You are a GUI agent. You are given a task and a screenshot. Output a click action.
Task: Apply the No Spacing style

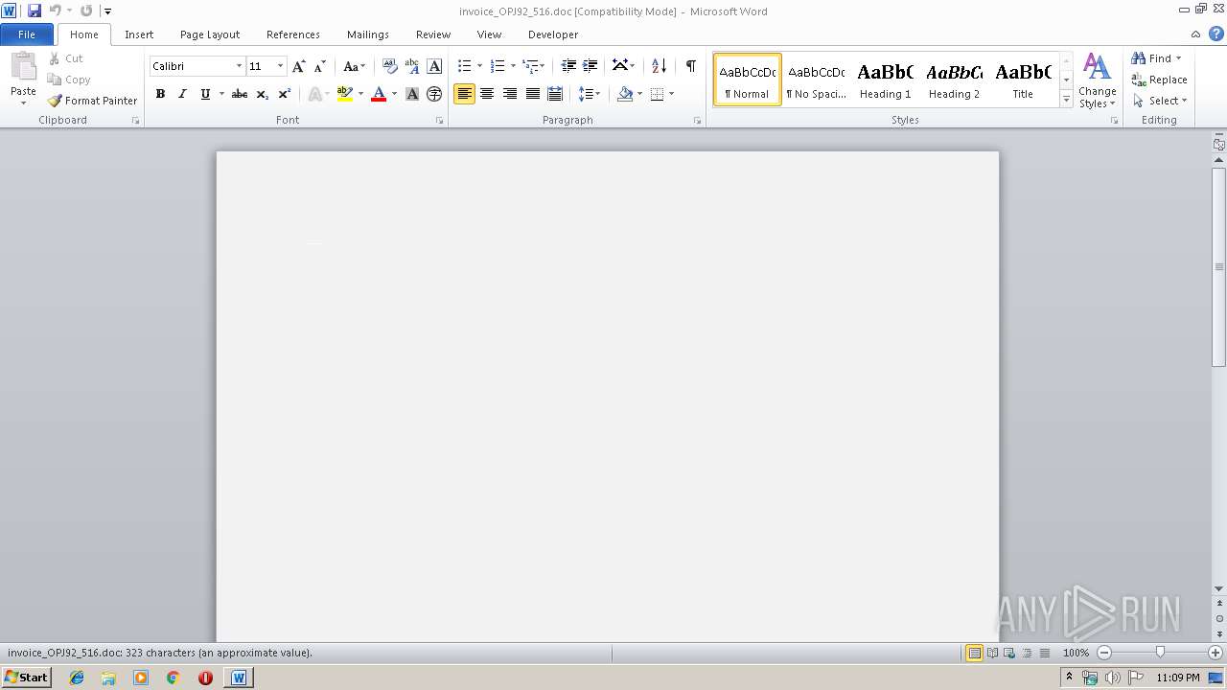(817, 80)
